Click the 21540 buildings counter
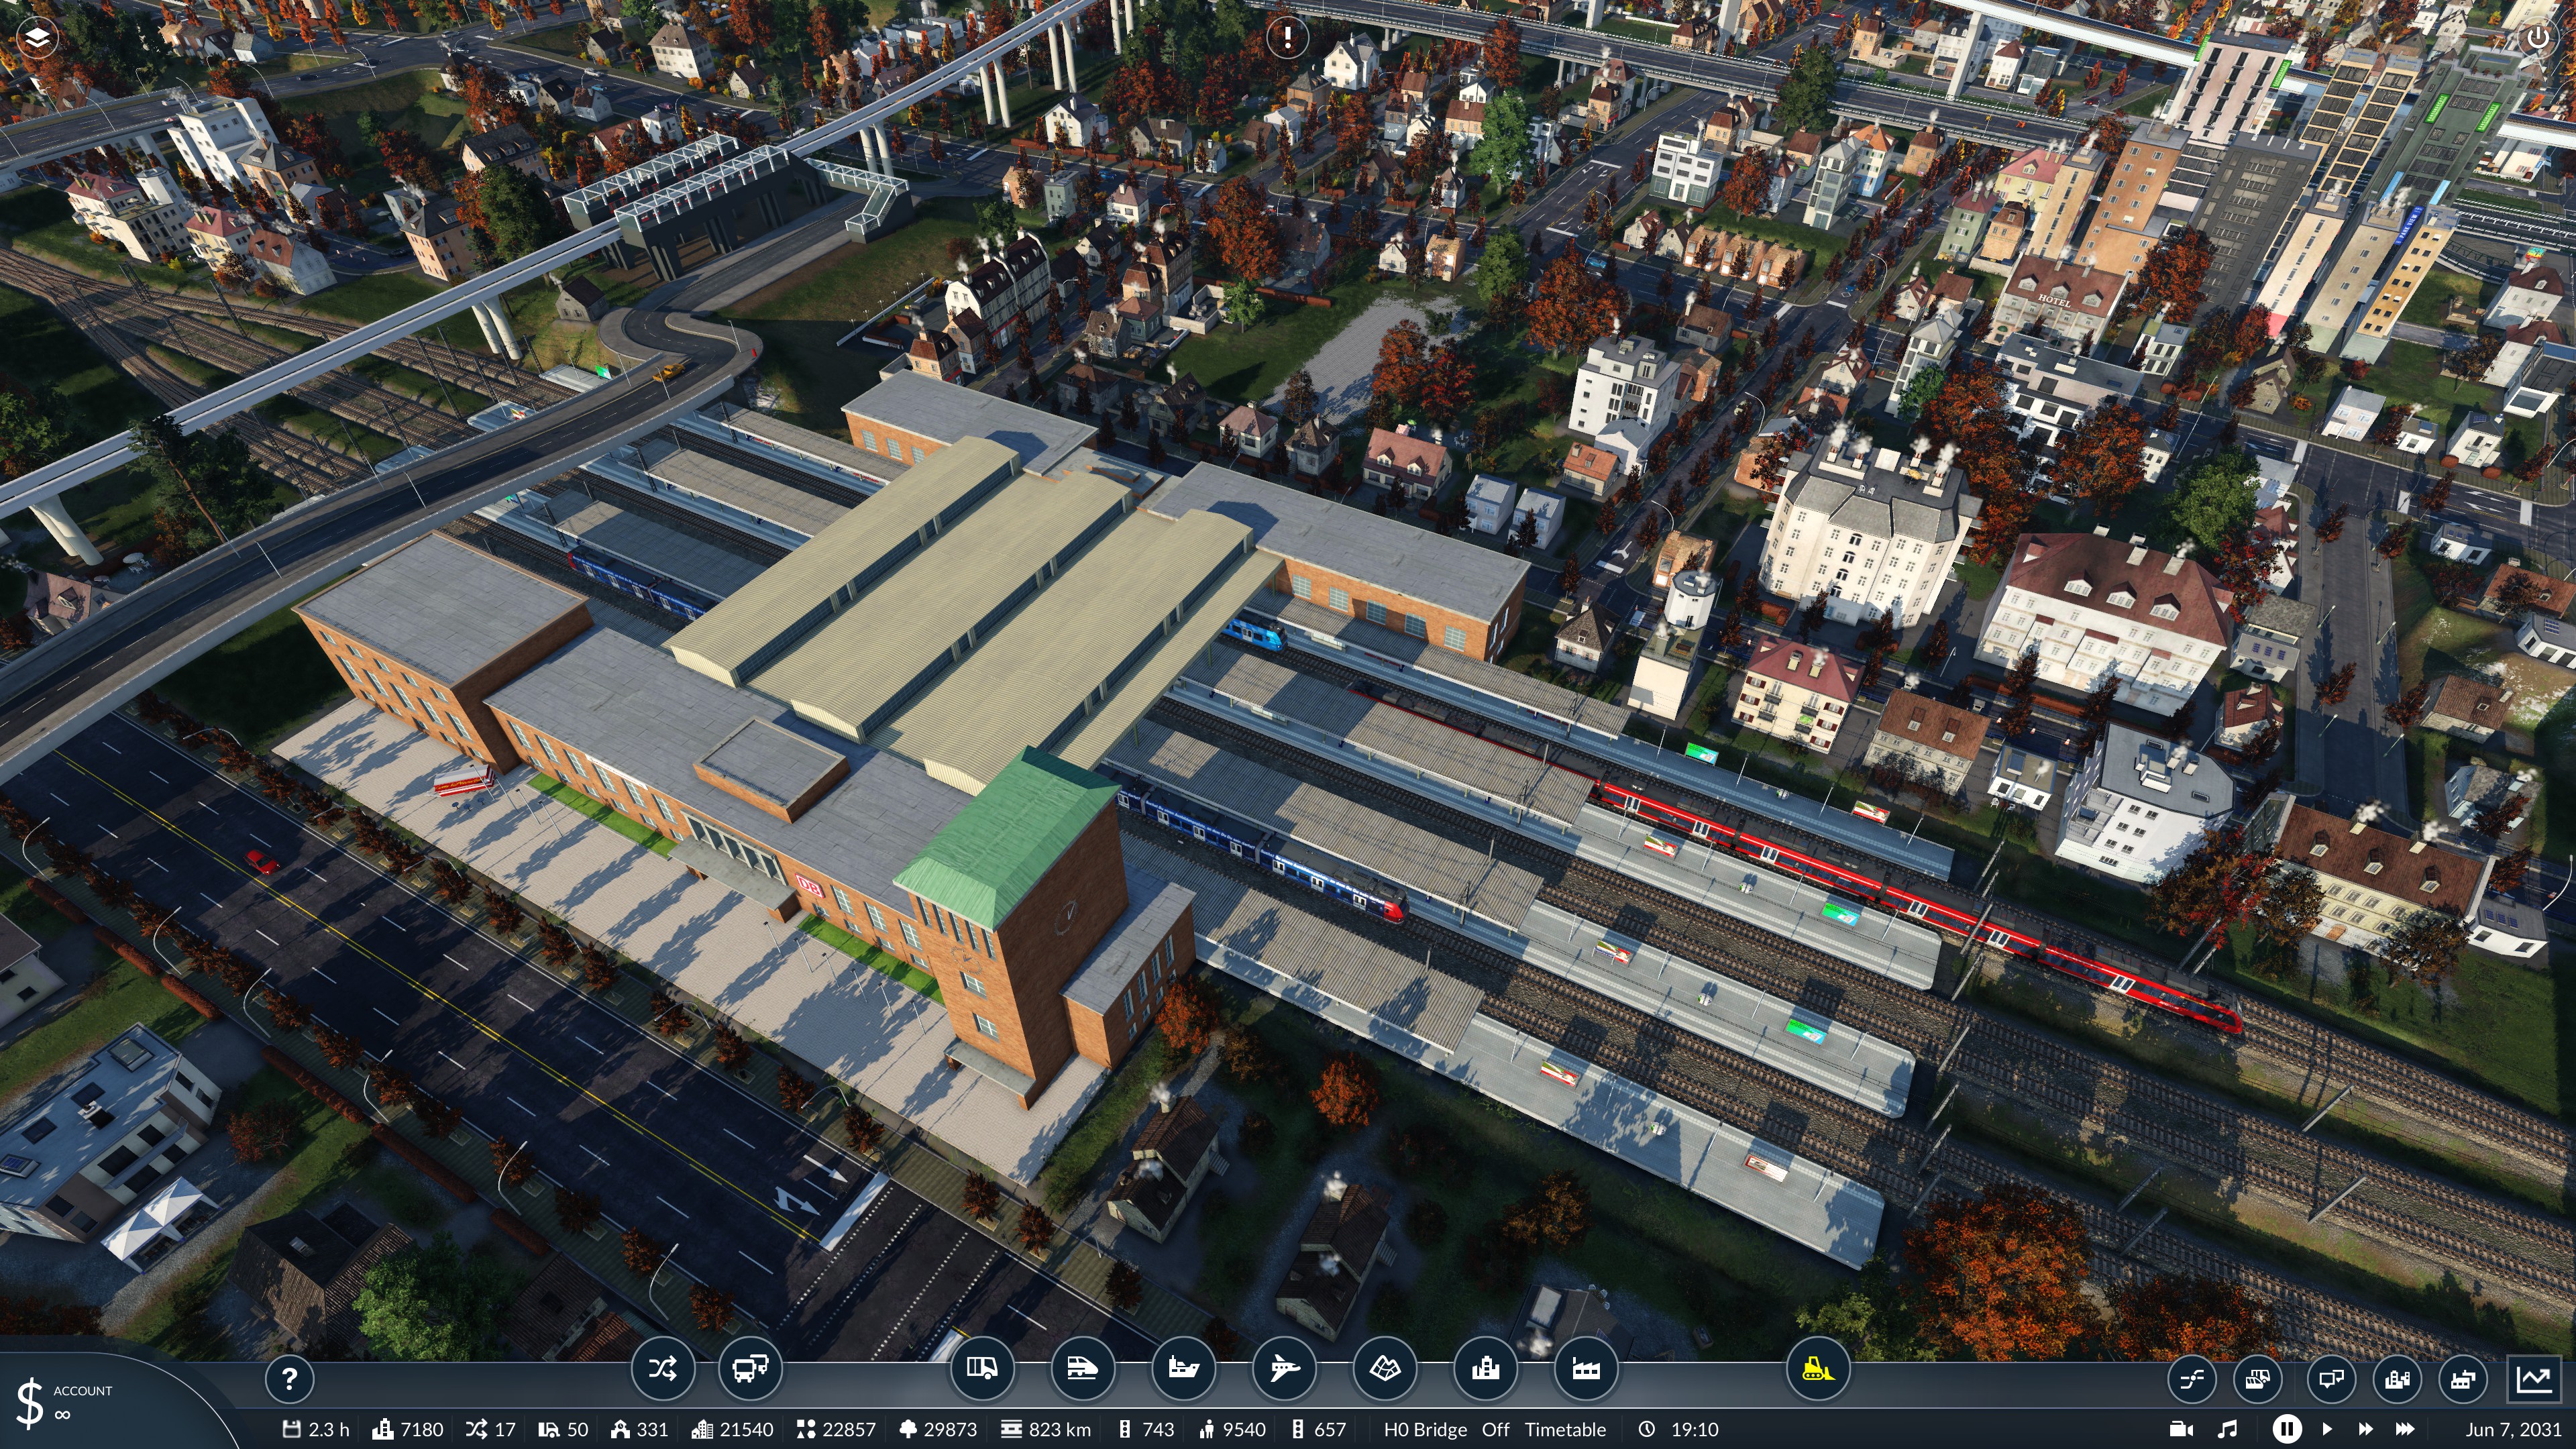Screen dimensions: 2576x1449 pyautogui.click(x=733, y=1429)
